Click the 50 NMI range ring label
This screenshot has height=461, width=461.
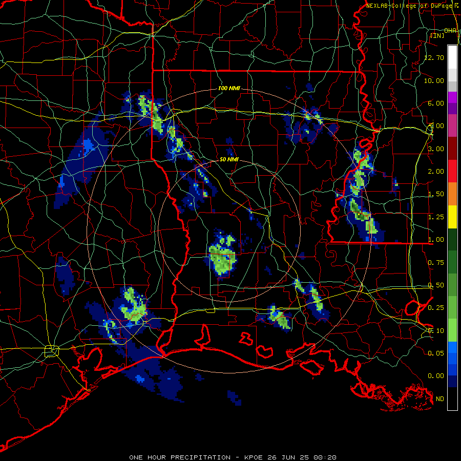click(x=229, y=159)
